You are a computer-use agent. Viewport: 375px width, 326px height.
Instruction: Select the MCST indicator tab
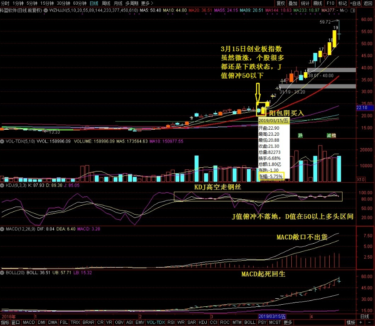(x=275, y=323)
